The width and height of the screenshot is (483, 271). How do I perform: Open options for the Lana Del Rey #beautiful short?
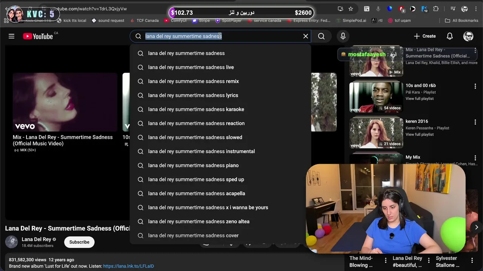click(429, 260)
